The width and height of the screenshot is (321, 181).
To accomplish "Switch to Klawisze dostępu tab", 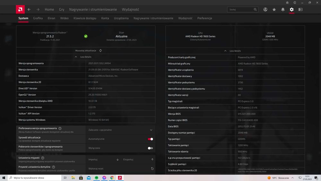I will (85, 18).
